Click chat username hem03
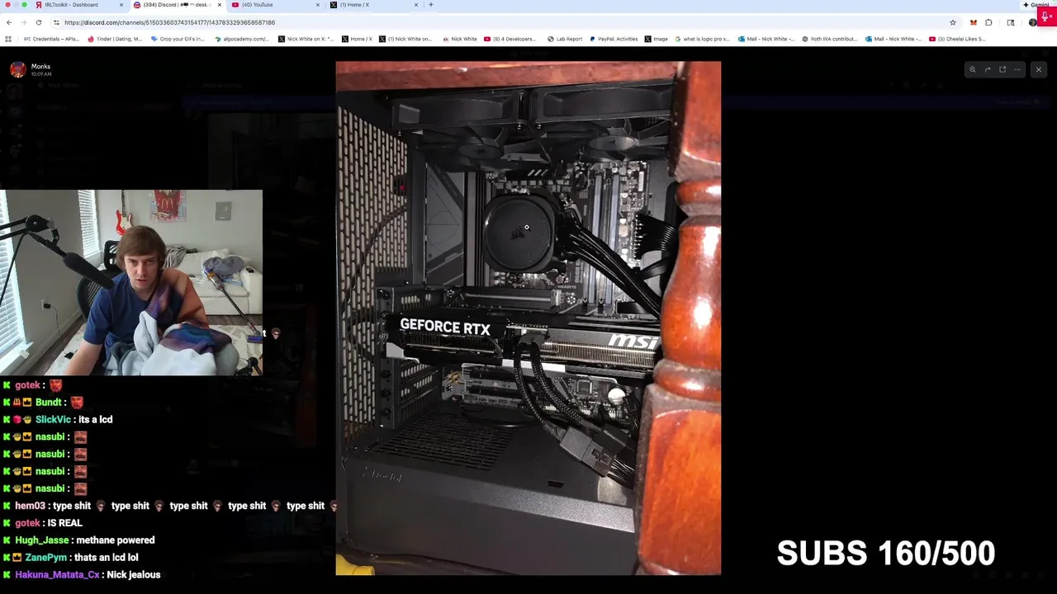Viewport: 1057px width, 594px height. (x=30, y=506)
